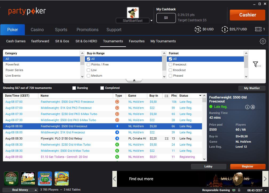Click the PKO icon for Middleweight $500 Gtd PKO 6-Max Turbo
Viewport: 269px width, 193px height.
(117, 120)
